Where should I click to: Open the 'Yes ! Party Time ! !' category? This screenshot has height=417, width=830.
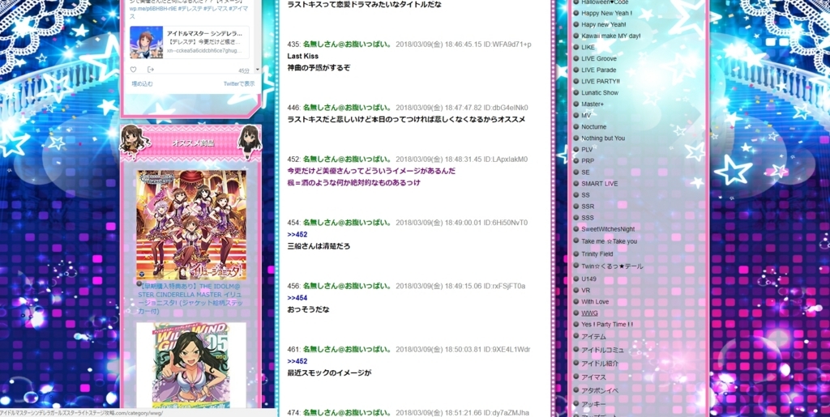coord(607,324)
